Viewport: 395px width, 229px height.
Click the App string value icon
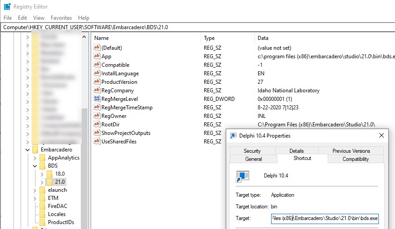pyautogui.click(x=97, y=56)
